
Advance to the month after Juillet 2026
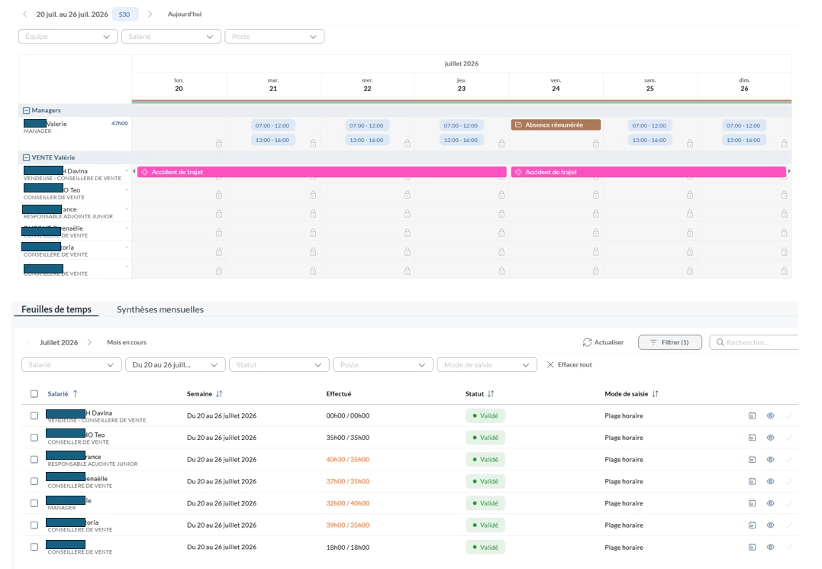pyautogui.click(x=89, y=342)
